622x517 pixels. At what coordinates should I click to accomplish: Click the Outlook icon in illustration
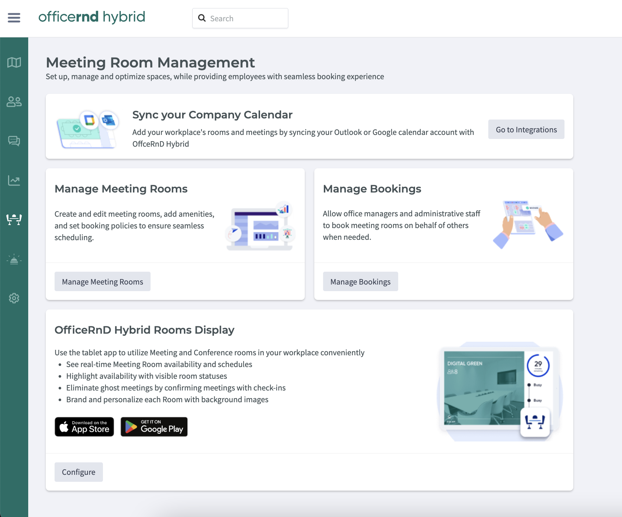point(109,120)
